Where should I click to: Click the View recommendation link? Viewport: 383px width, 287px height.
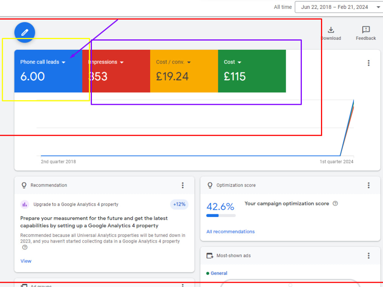(x=26, y=261)
